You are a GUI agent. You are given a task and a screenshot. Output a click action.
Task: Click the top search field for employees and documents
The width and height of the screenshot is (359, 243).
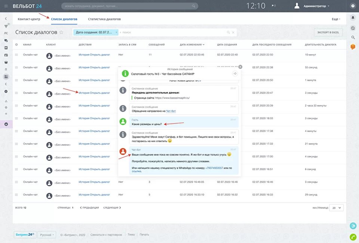coord(130,6)
